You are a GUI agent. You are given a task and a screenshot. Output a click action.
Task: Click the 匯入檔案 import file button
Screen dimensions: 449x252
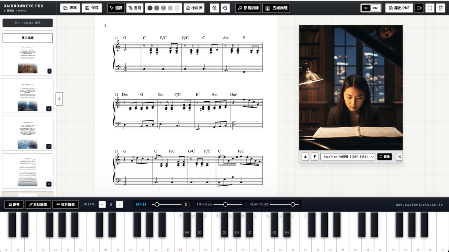28,38
